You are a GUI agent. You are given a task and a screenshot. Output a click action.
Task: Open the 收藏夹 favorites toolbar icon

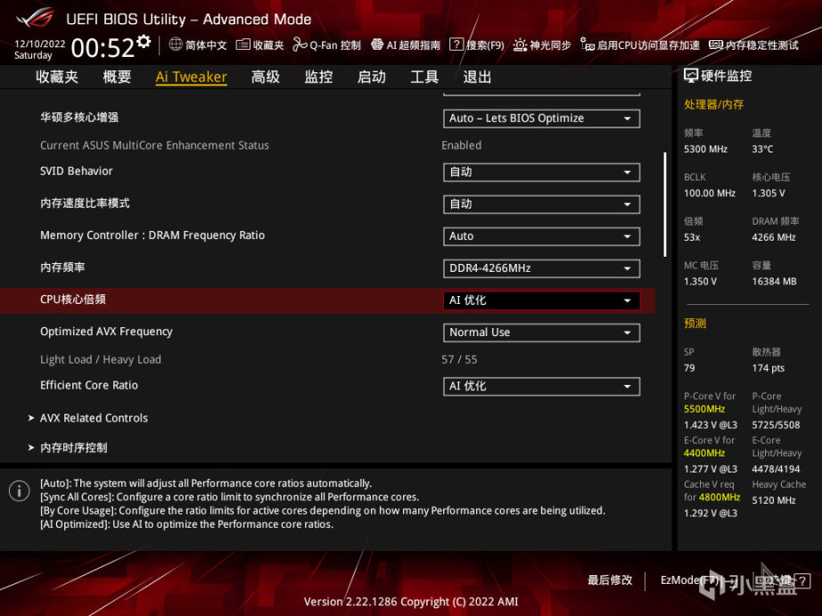242,45
